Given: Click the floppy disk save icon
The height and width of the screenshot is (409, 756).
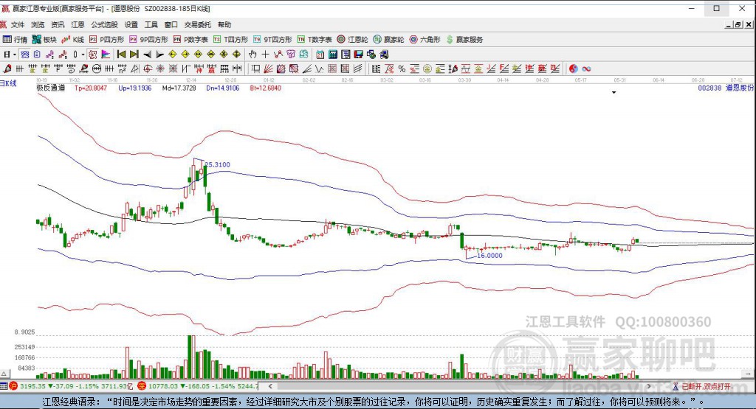Looking at the screenshot, I should pyautogui.click(x=358, y=55).
